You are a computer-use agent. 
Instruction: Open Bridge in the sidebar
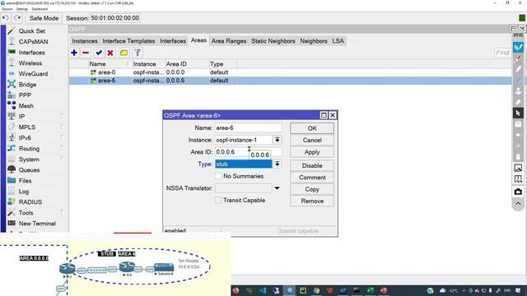27,85
